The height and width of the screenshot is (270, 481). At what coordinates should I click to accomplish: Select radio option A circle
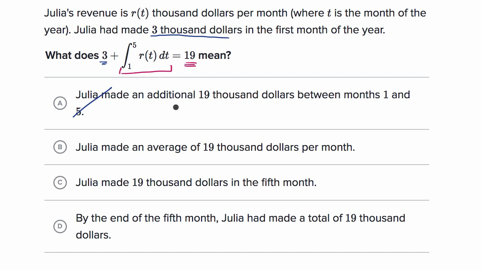coord(60,103)
